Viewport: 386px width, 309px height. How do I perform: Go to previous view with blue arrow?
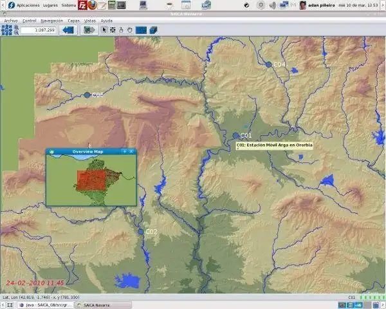coord(68,30)
